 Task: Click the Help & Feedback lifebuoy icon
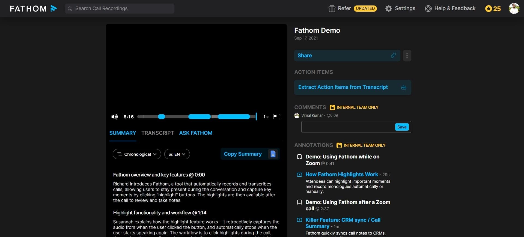(x=428, y=8)
